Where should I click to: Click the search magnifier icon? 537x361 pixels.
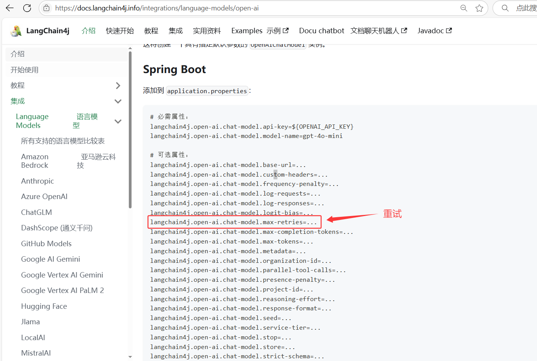click(505, 8)
